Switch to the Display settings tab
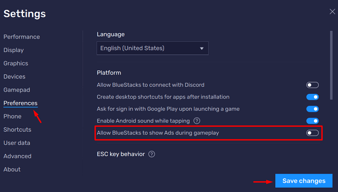The image size is (338, 192). click(14, 50)
